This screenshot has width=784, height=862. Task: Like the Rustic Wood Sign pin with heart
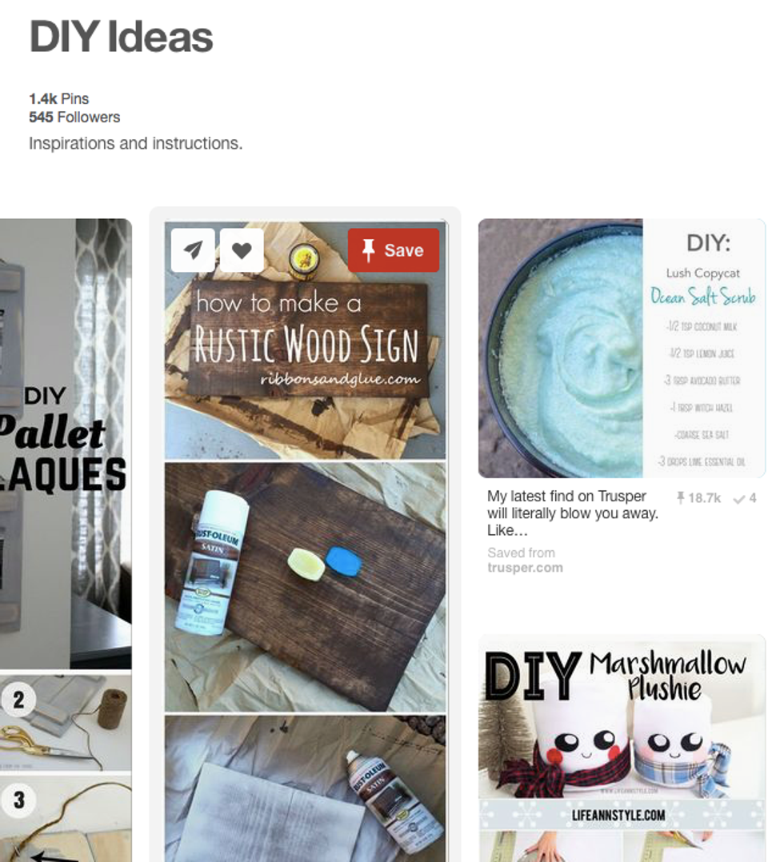coord(242,250)
